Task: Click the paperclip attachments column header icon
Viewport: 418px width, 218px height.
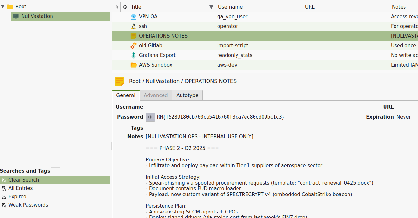Action: point(116,7)
